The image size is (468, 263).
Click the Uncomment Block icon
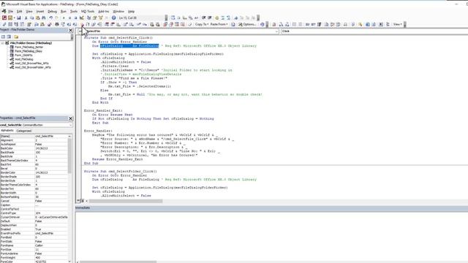228,18
